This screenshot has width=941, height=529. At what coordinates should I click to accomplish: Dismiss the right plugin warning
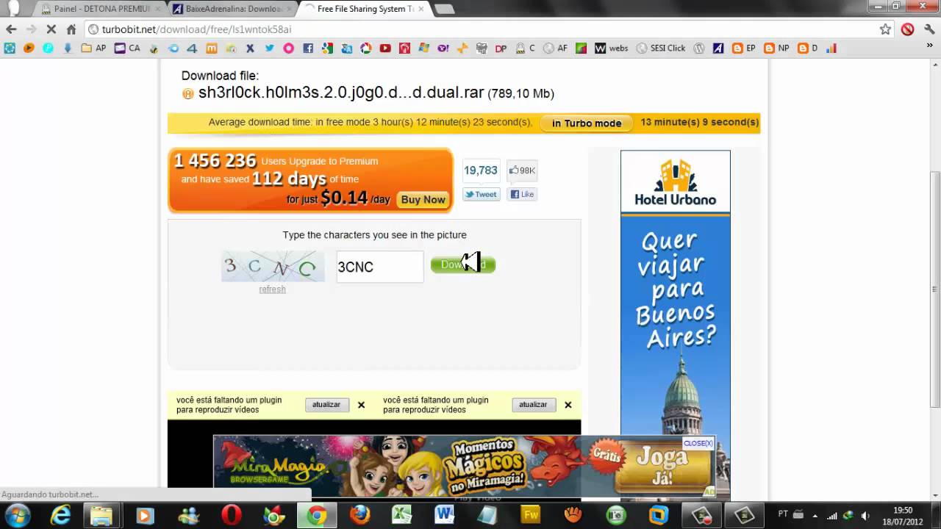[x=568, y=405]
